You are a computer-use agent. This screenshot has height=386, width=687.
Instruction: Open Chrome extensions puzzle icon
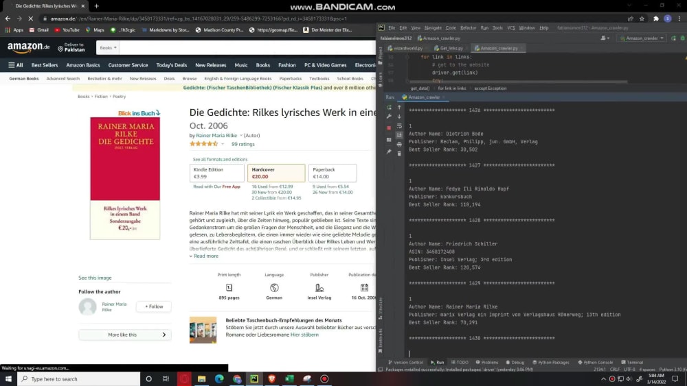[655, 19]
